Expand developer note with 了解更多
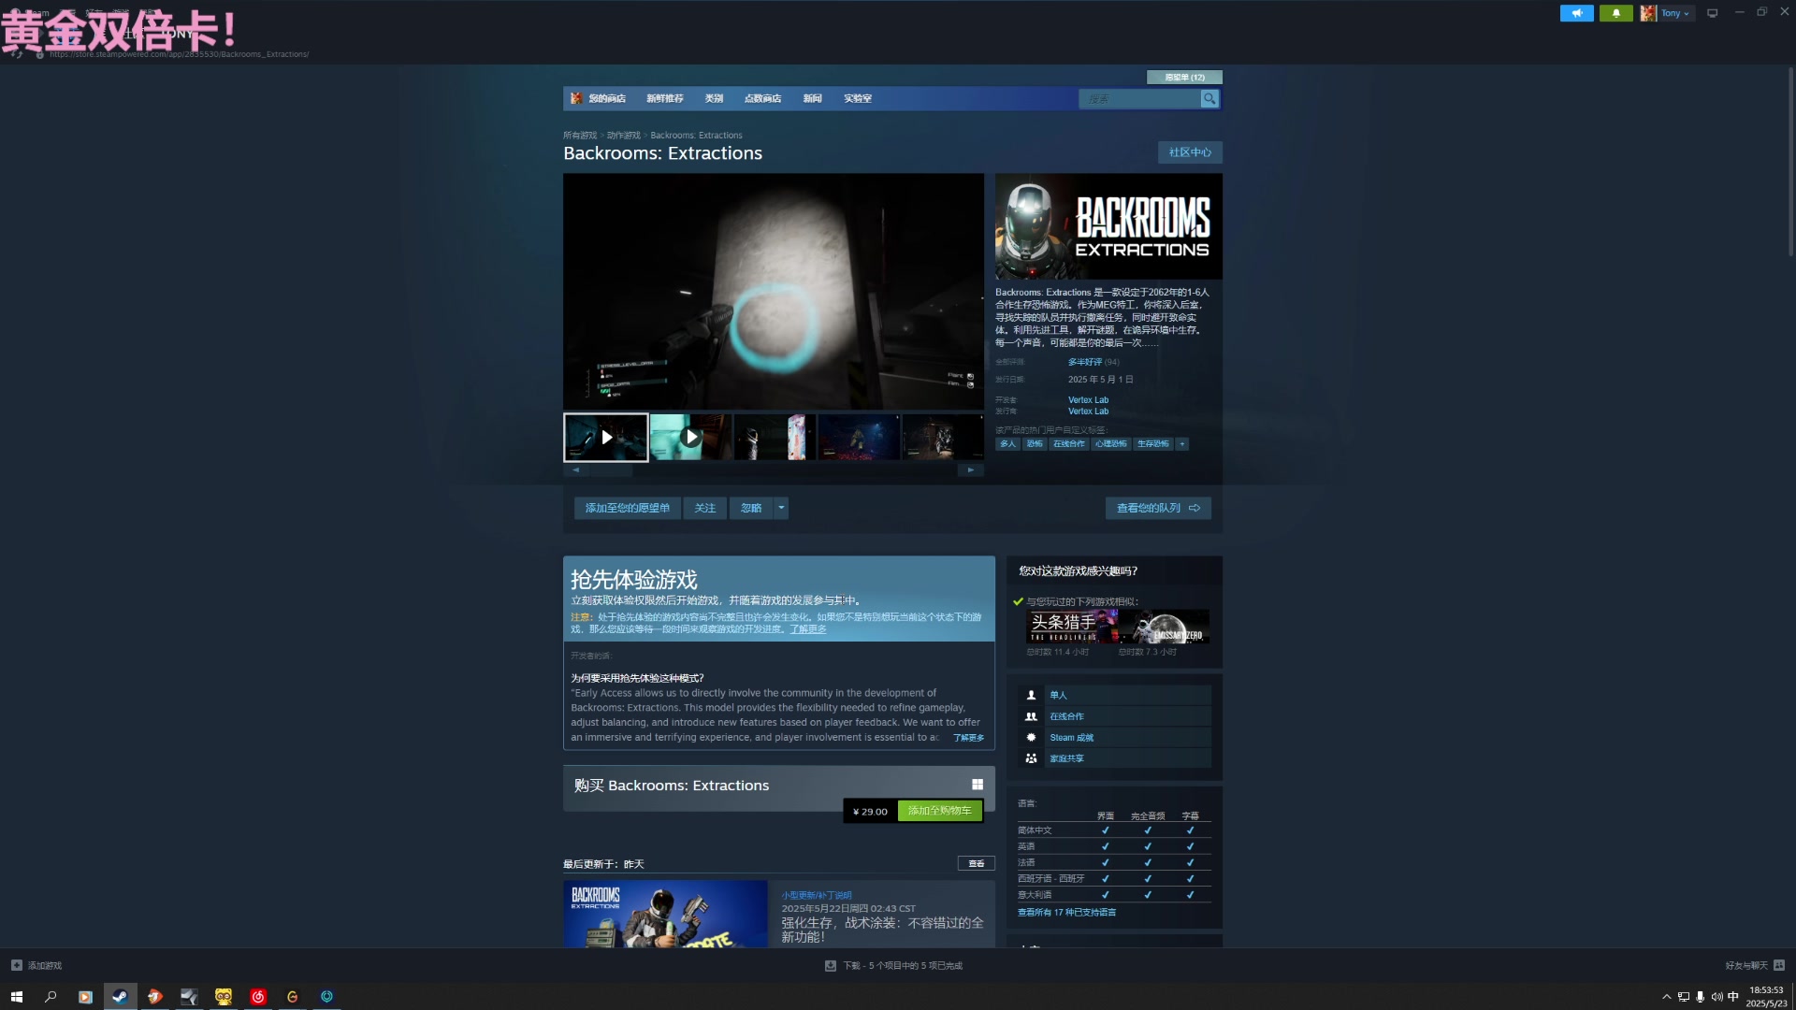 [x=968, y=738]
